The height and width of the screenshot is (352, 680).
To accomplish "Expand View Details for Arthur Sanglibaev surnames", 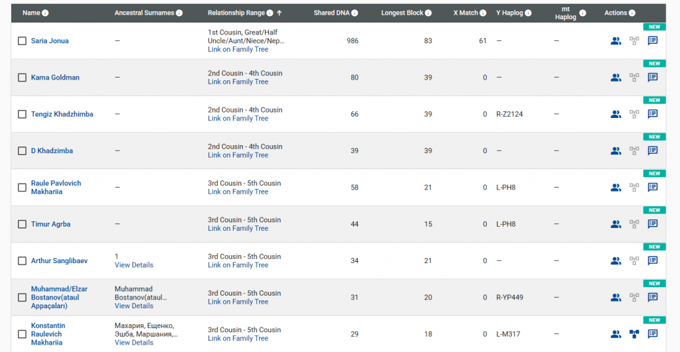I will pos(133,265).
